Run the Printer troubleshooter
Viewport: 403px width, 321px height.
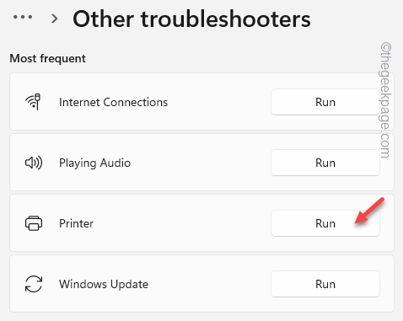325,223
